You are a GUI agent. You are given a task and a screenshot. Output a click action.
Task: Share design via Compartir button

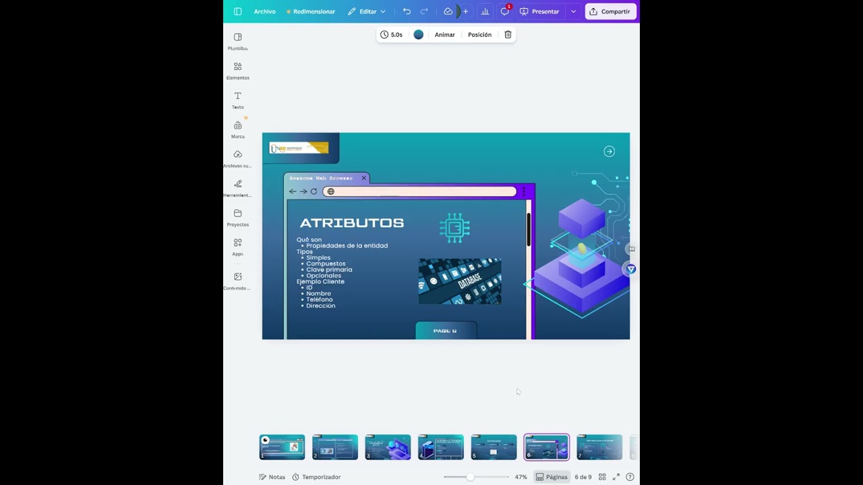pyautogui.click(x=611, y=11)
